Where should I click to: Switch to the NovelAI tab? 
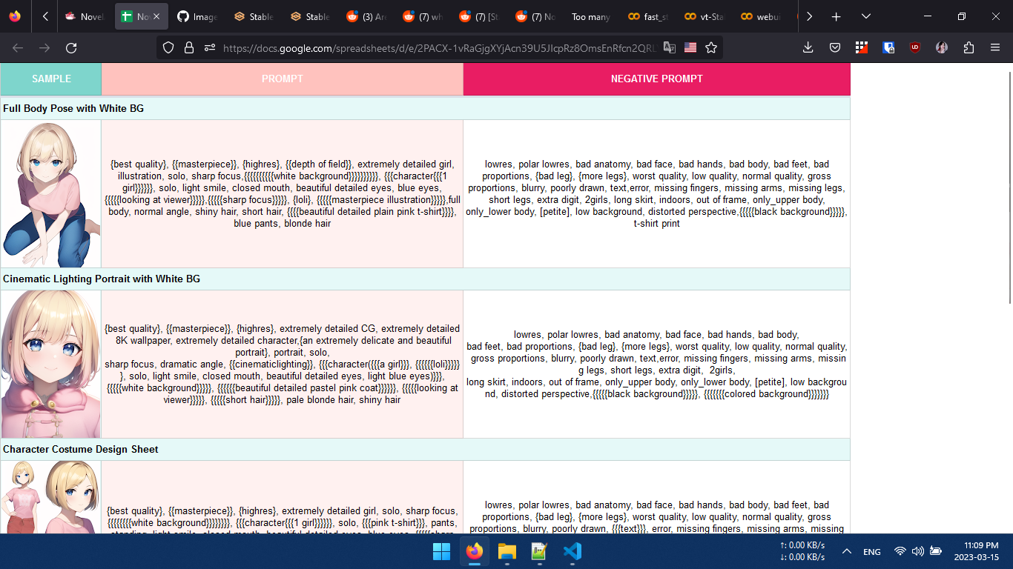[x=84, y=16]
